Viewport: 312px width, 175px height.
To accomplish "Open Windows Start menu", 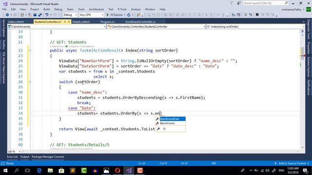I will click(5, 171).
